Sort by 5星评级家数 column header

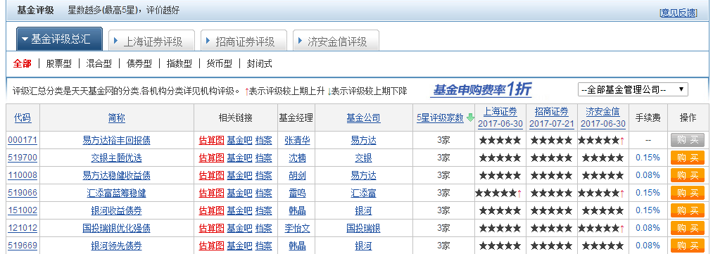click(x=440, y=118)
